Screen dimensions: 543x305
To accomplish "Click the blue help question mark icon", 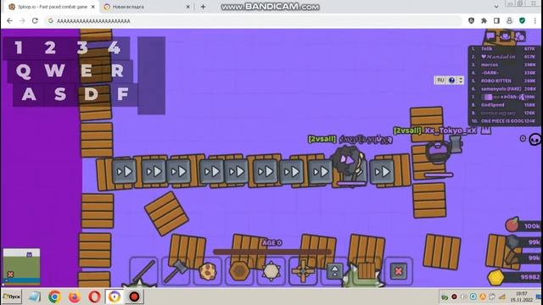I will [451, 80].
